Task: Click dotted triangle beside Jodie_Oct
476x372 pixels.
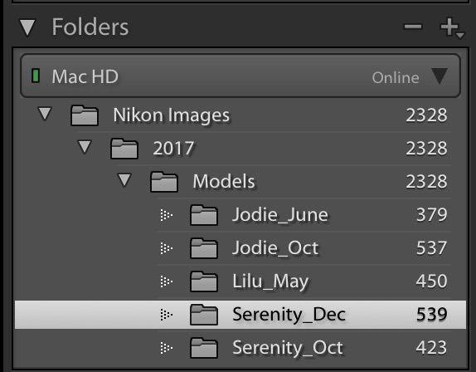Action: [167, 248]
